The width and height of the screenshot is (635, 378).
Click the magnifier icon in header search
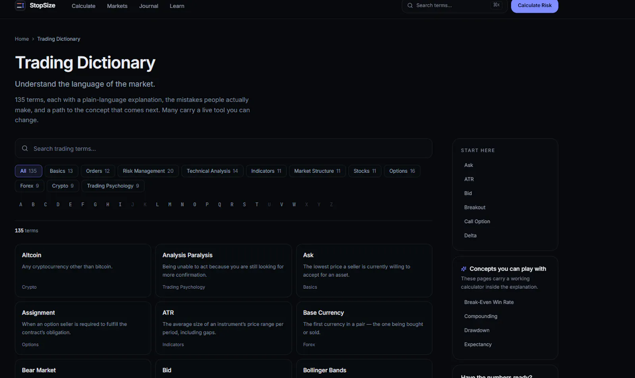410,6
